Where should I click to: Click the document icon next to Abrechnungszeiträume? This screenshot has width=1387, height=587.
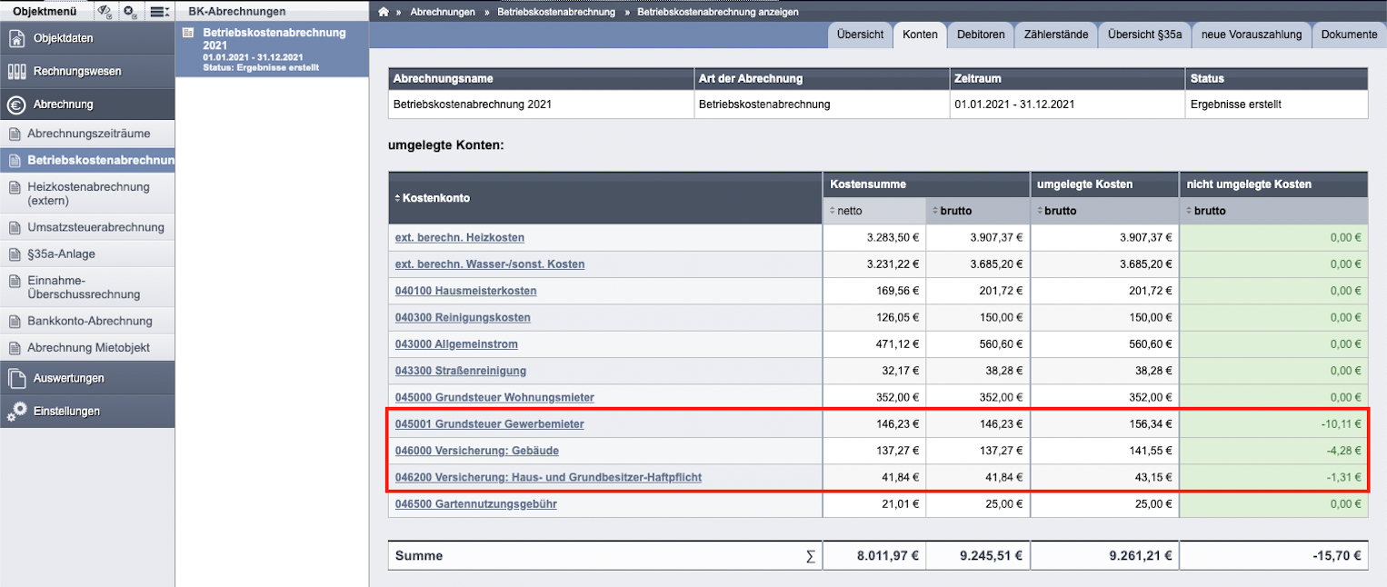click(15, 134)
